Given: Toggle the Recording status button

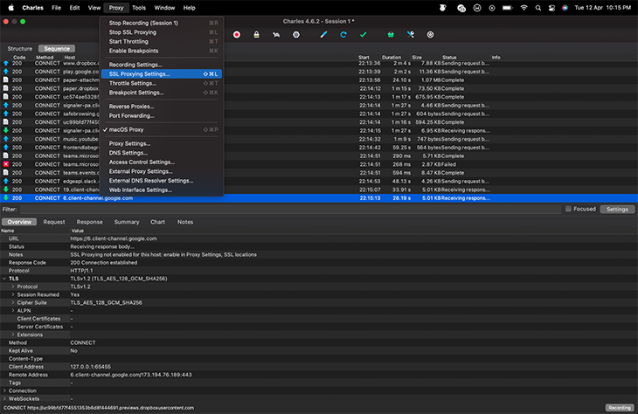Looking at the screenshot, I should 619,408.
